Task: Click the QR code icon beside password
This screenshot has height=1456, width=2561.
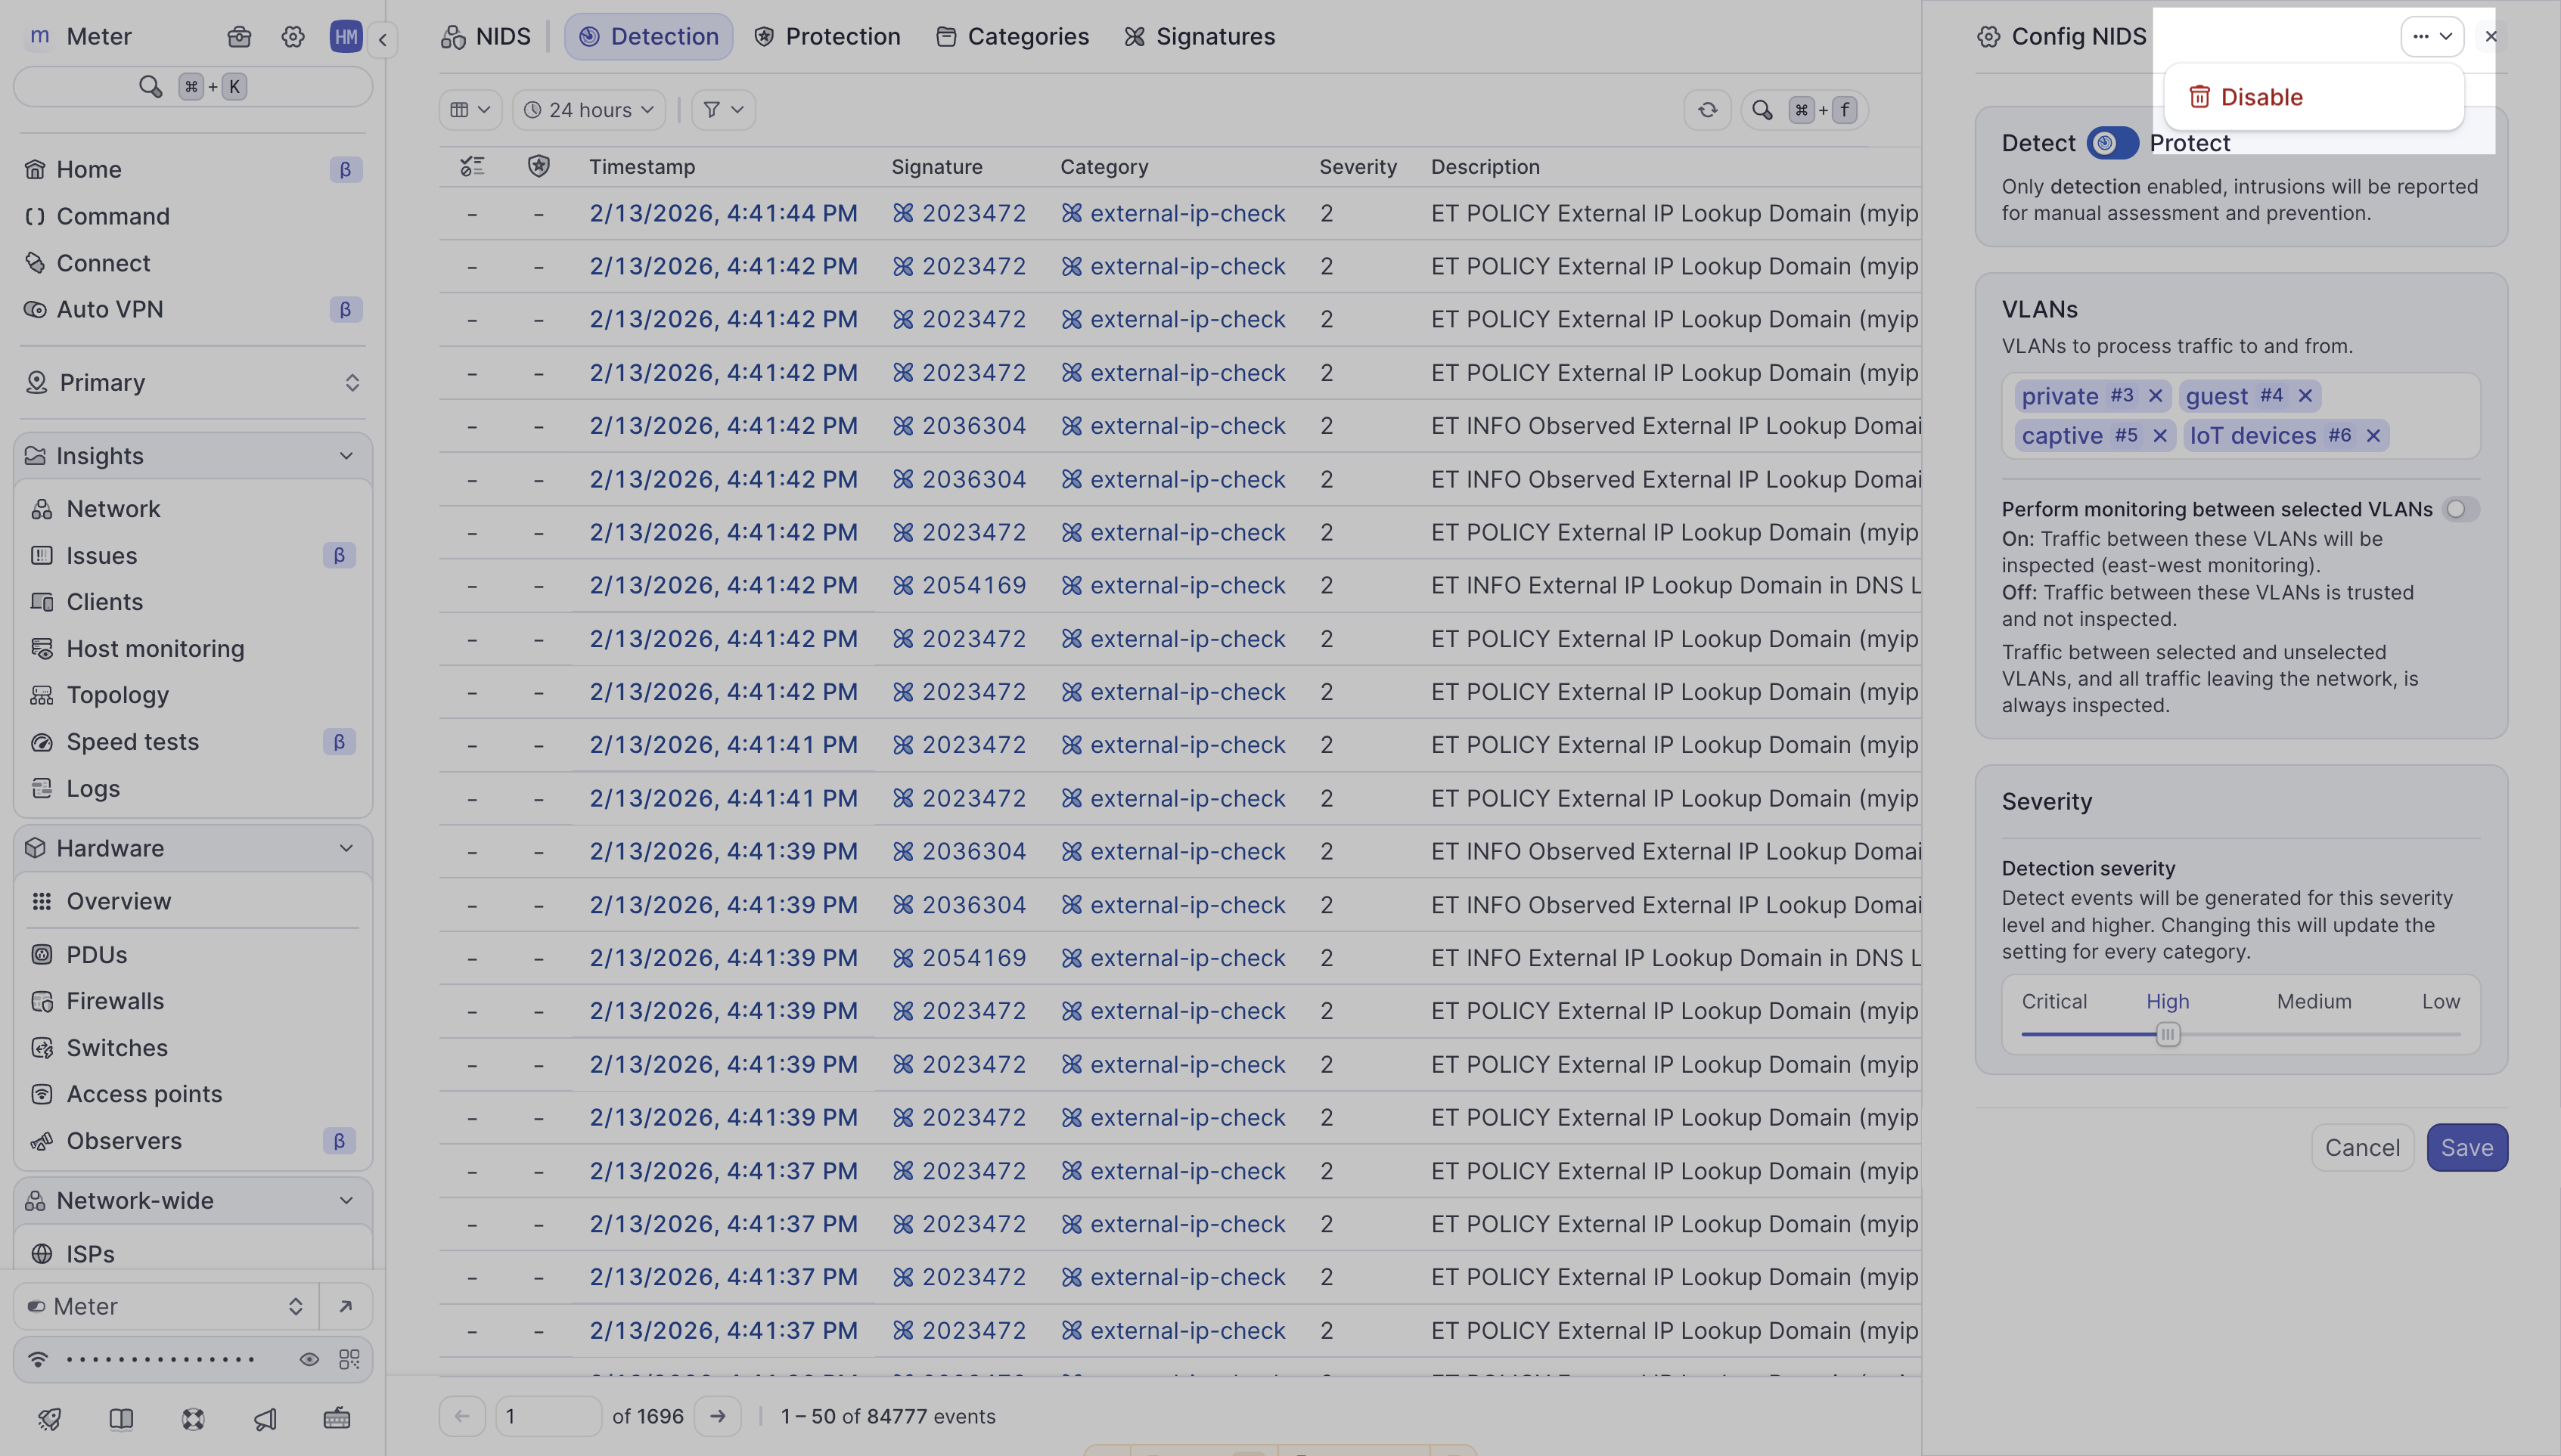Action: click(348, 1359)
